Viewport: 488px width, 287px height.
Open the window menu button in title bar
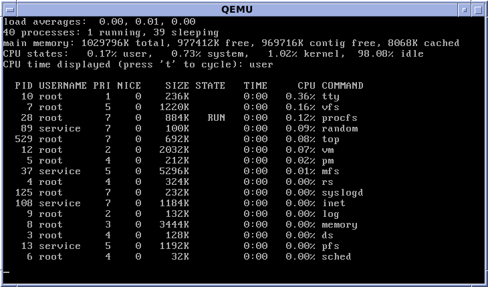(7, 9)
